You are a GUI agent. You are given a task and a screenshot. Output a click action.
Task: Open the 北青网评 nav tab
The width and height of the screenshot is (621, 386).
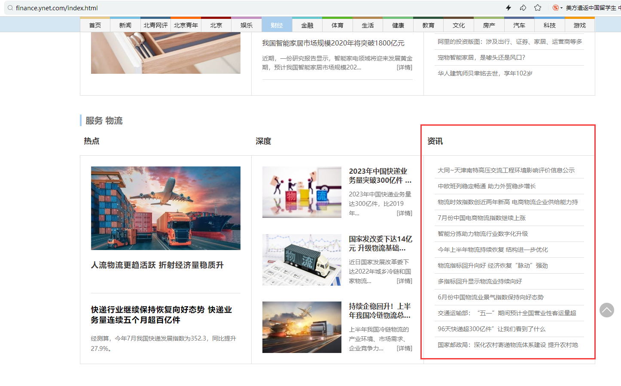click(155, 25)
